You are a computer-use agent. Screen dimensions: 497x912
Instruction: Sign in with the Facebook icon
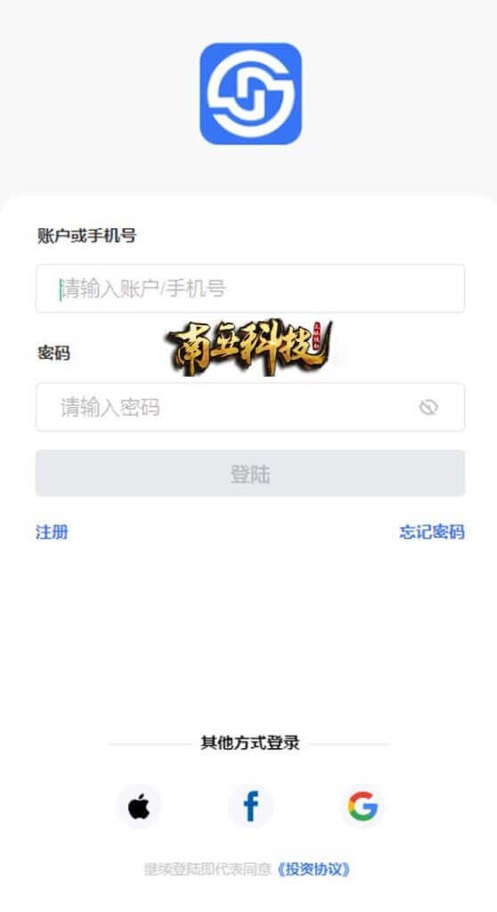pyautogui.click(x=251, y=806)
